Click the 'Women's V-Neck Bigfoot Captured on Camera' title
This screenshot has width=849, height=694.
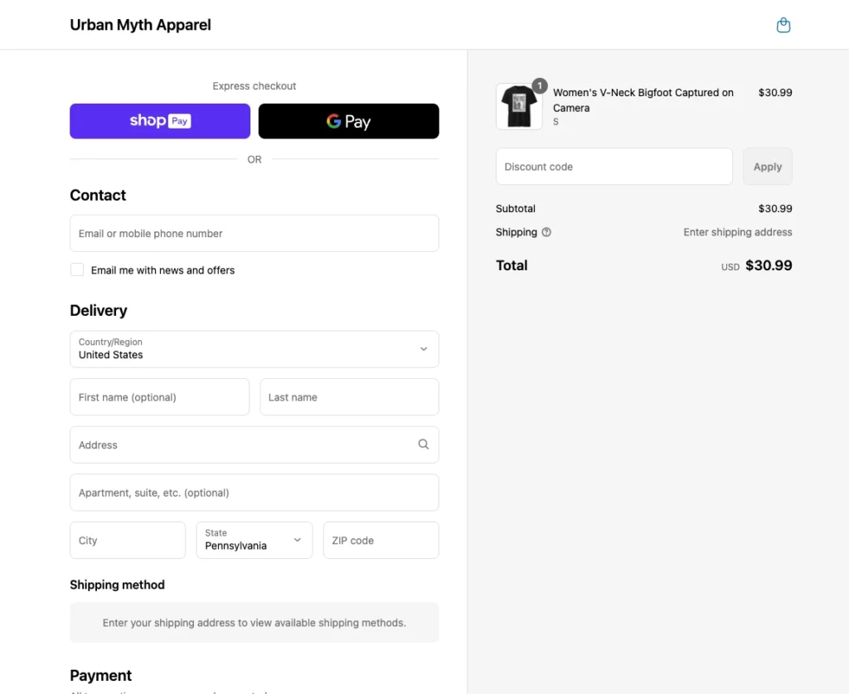pyautogui.click(x=643, y=100)
